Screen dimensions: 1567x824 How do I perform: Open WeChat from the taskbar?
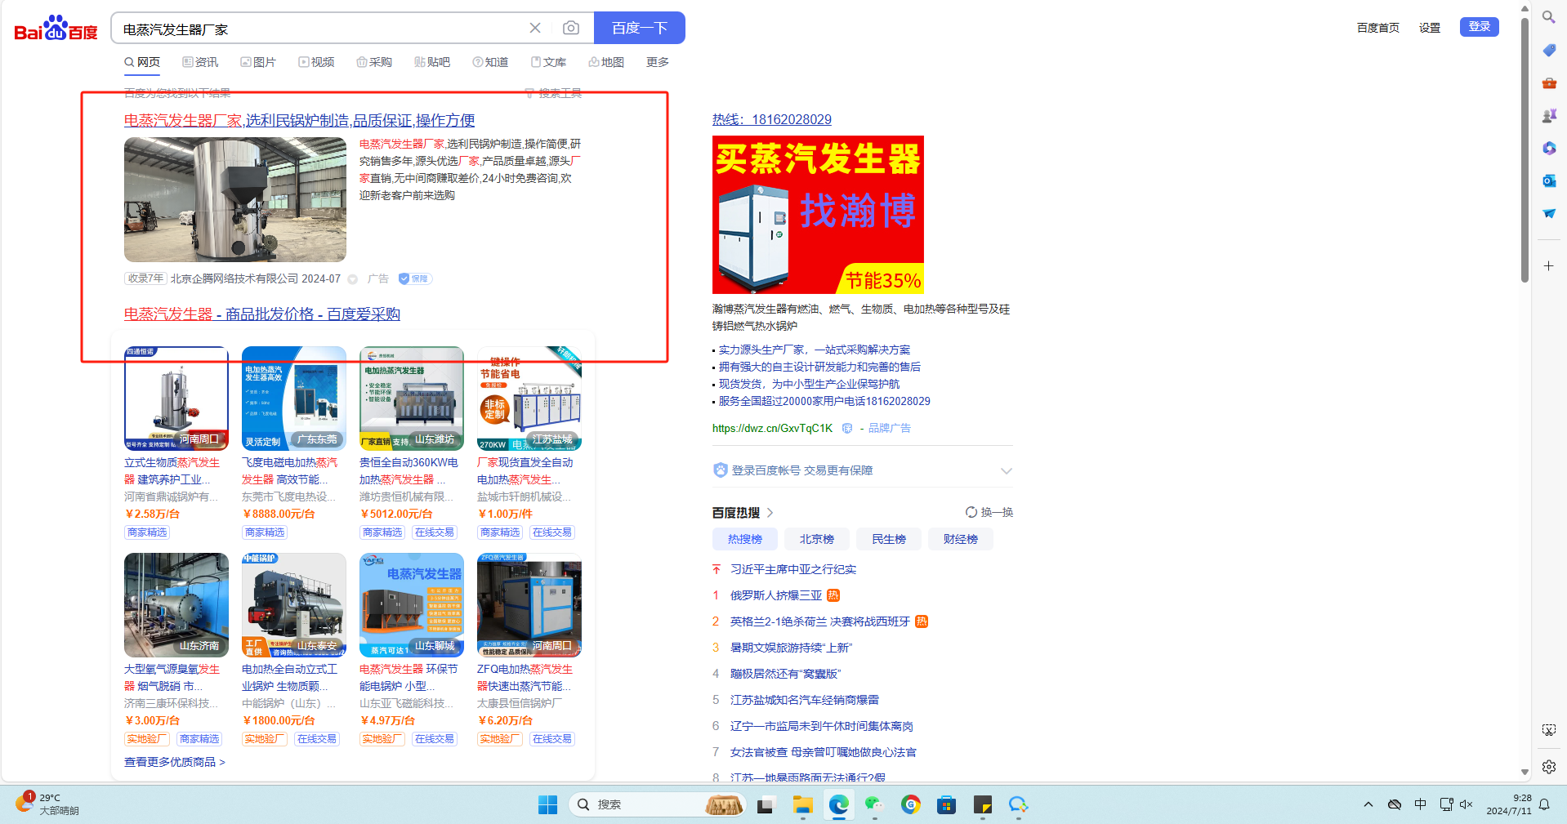(x=875, y=805)
